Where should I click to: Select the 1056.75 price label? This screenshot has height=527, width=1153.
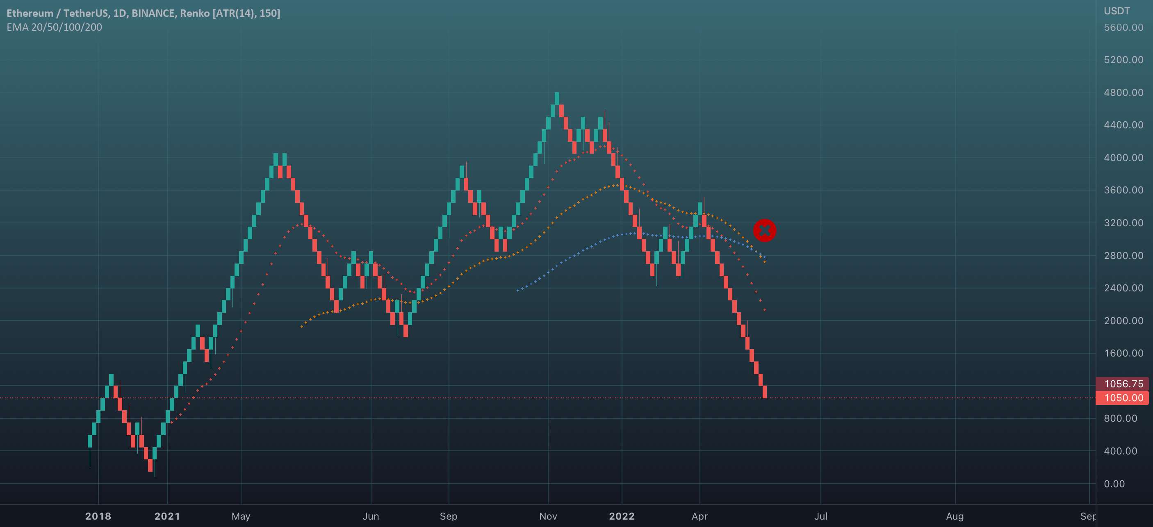[x=1122, y=384]
